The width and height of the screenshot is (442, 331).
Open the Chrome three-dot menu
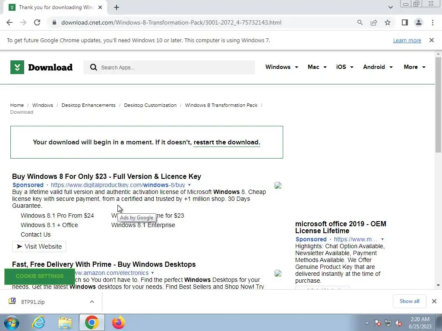433,22
